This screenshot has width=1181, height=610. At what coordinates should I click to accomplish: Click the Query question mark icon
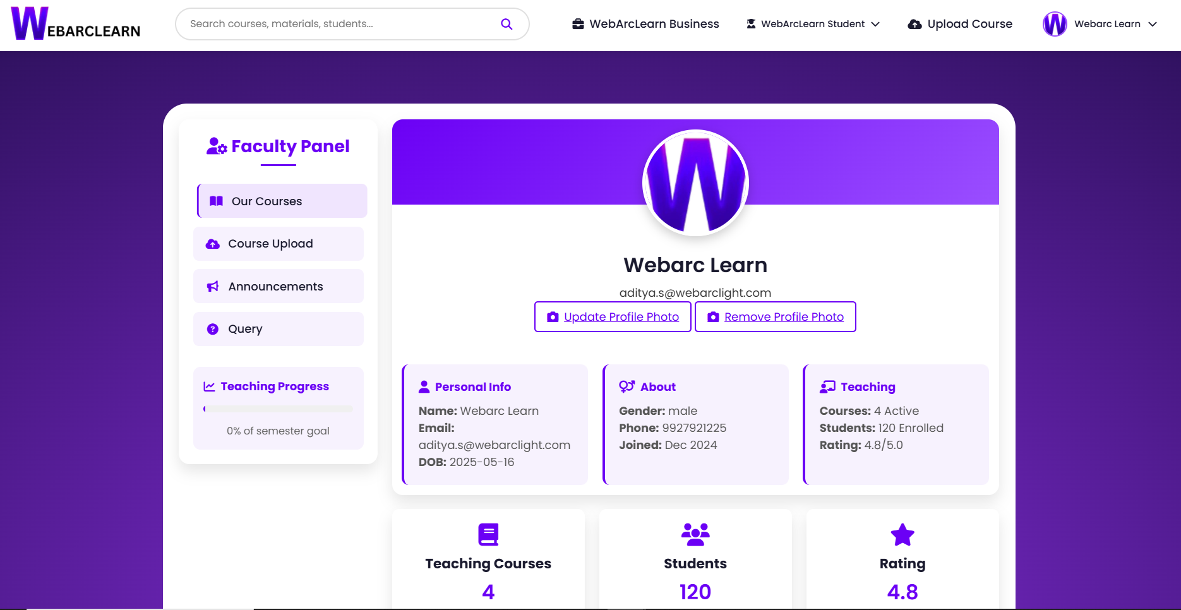click(x=212, y=329)
